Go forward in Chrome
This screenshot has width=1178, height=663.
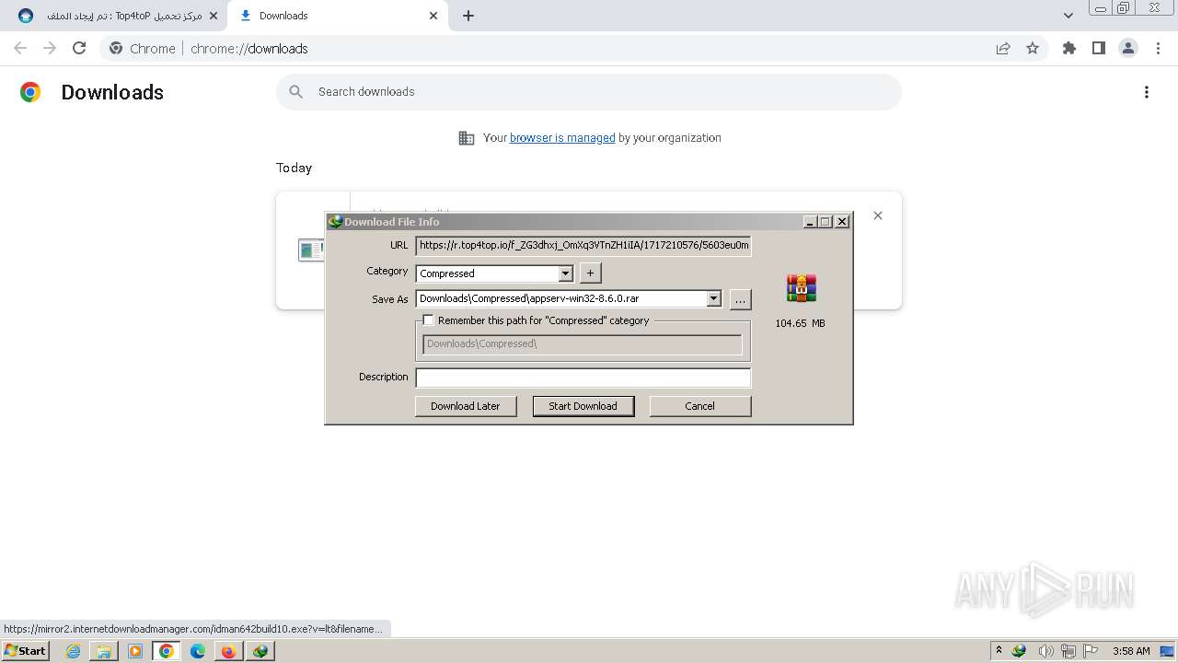click(50, 49)
